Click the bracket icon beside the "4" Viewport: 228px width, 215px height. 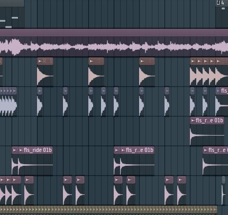[218, 3]
